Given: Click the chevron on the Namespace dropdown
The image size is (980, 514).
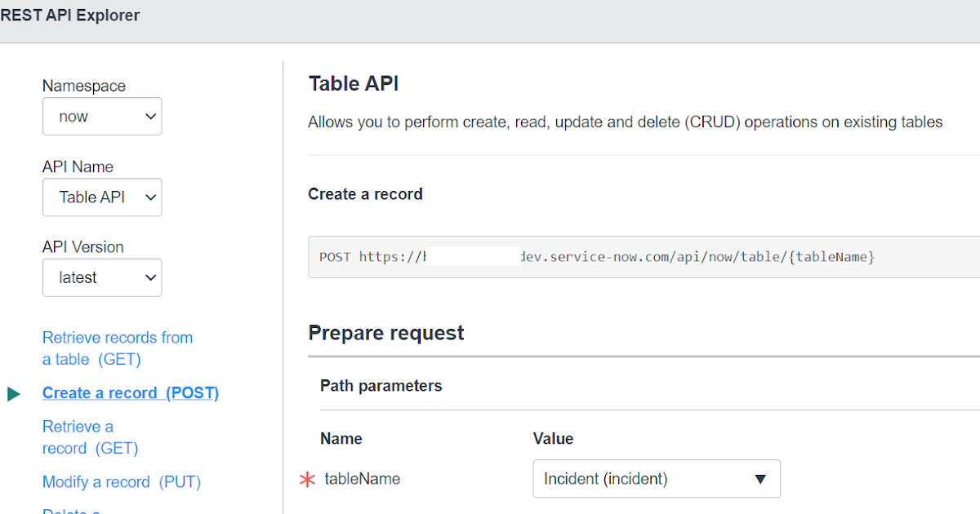Looking at the screenshot, I should click(150, 116).
